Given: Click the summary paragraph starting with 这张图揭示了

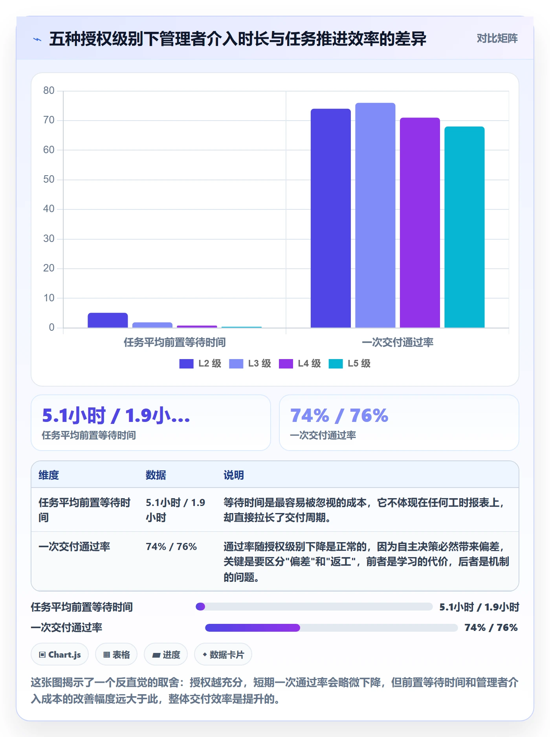Looking at the screenshot, I should click(x=275, y=691).
